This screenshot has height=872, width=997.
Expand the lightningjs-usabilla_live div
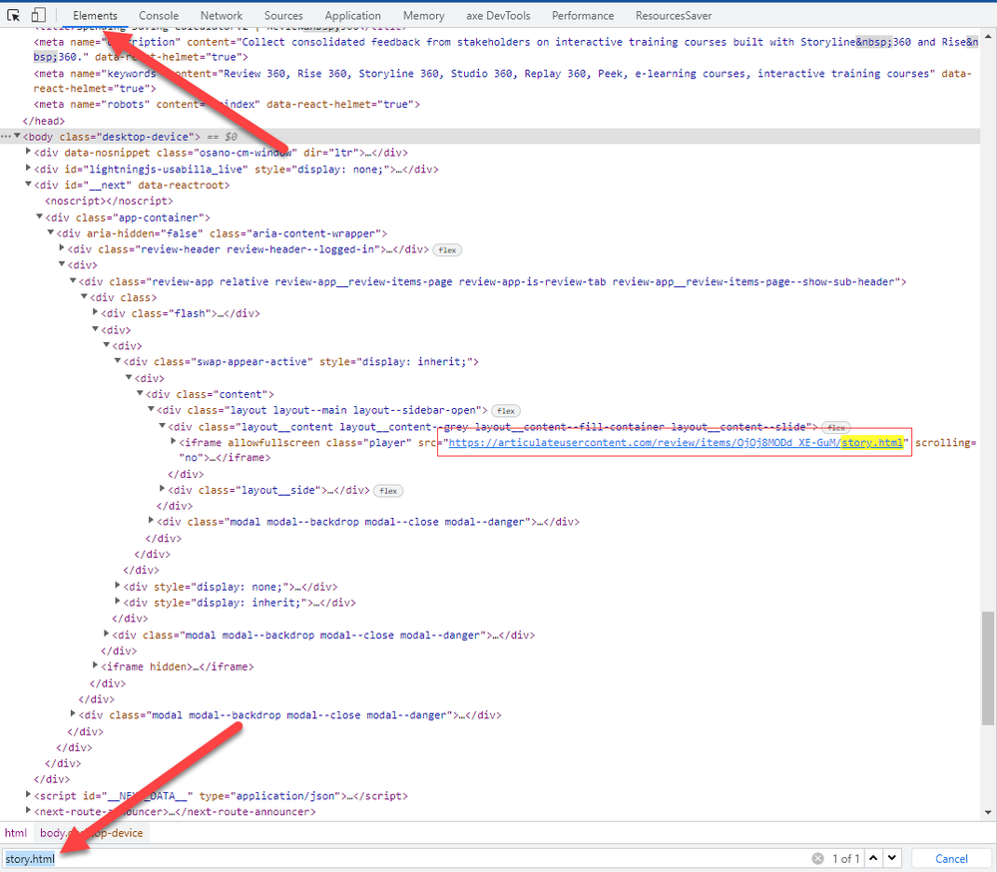[28, 168]
